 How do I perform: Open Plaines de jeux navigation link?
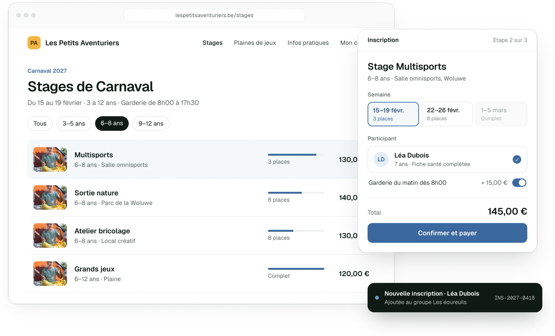coord(255,43)
